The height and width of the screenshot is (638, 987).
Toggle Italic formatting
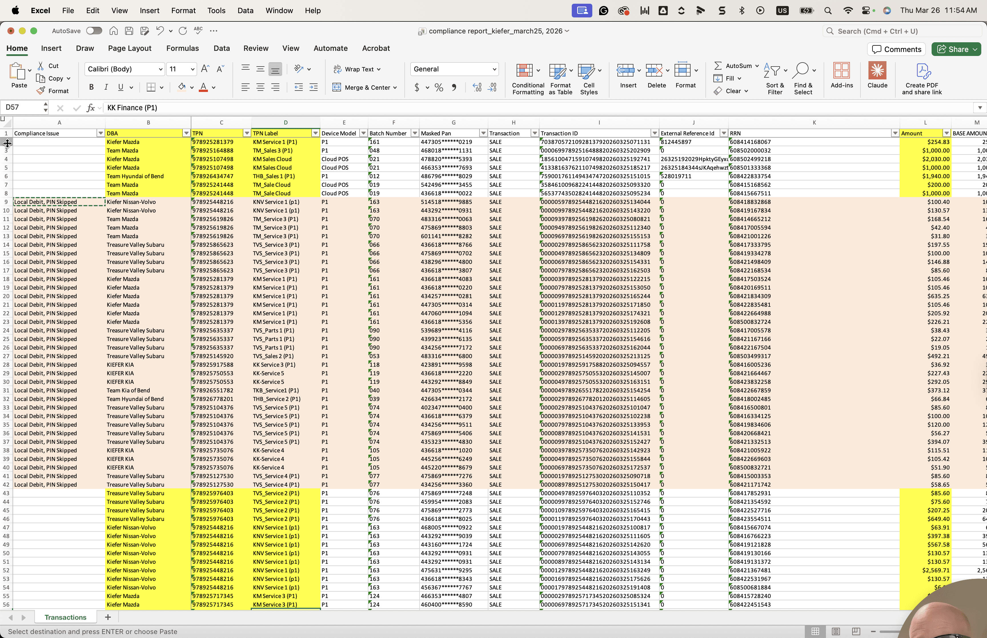click(106, 87)
